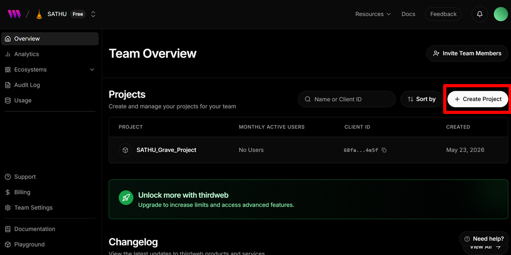
Task: Open the Sort by dropdown
Action: click(x=422, y=99)
